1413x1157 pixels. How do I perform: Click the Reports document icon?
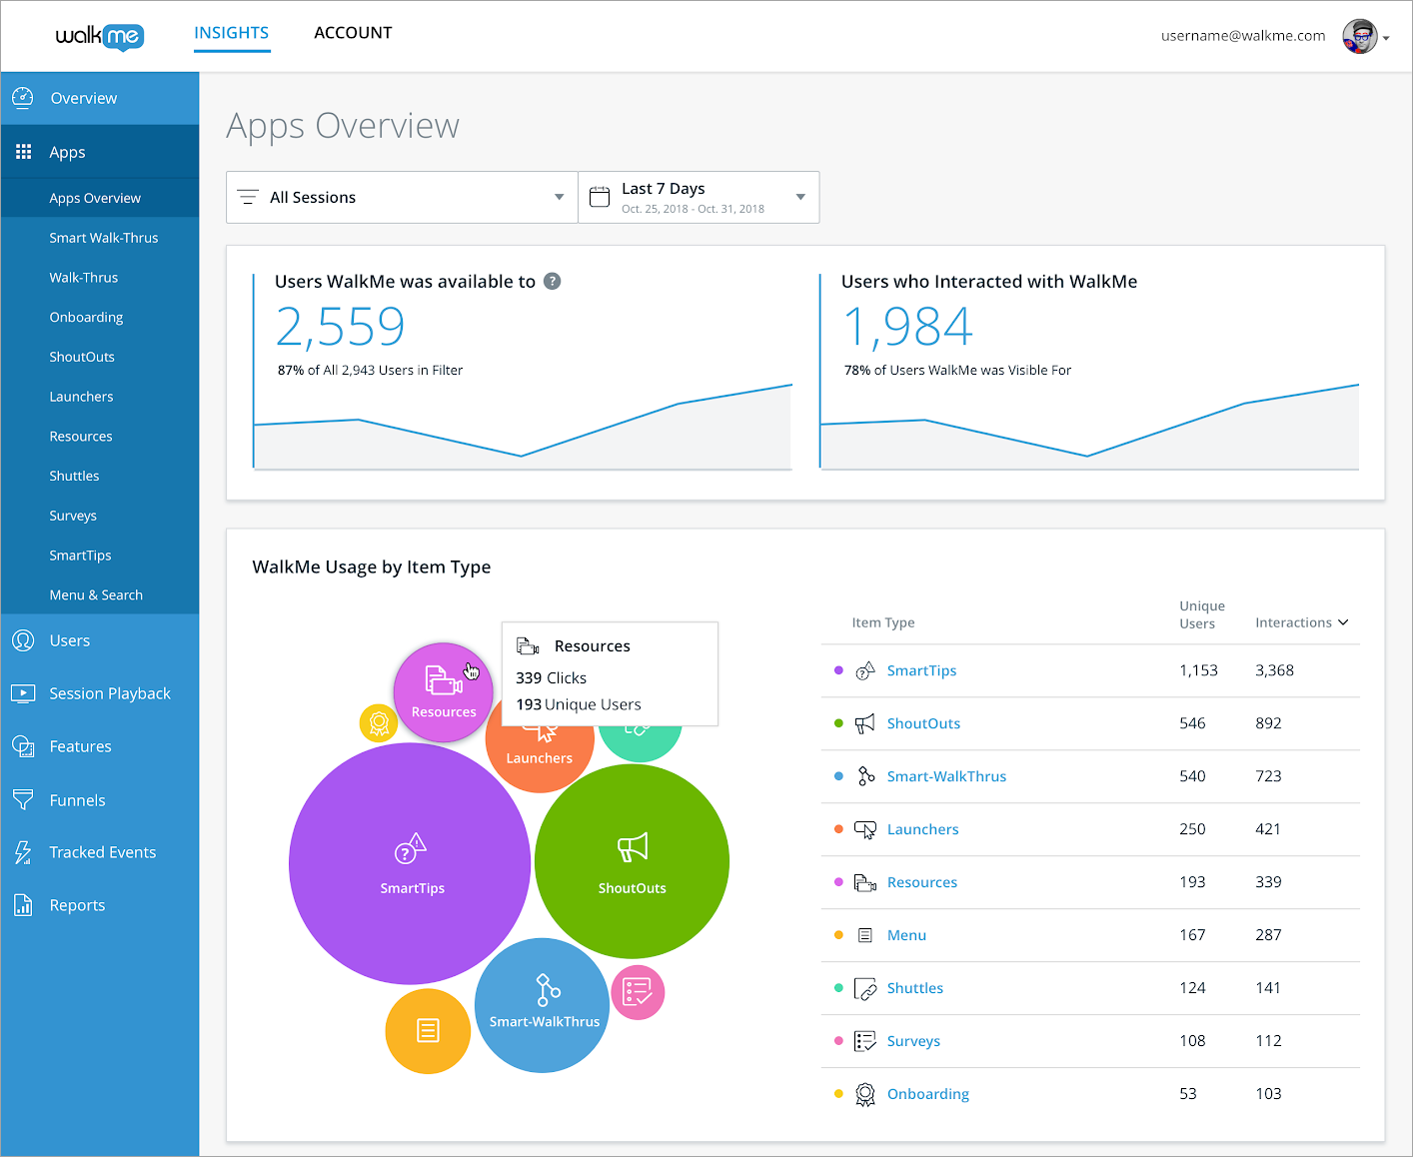click(x=23, y=905)
